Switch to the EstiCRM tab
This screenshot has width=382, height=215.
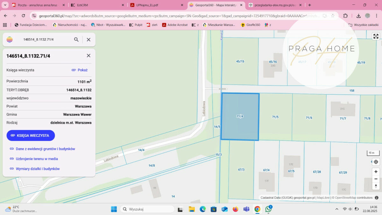tap(95, 5)
